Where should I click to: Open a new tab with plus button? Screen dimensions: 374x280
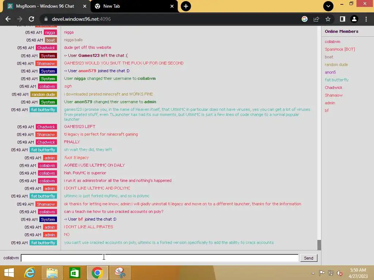click(186, 6)
